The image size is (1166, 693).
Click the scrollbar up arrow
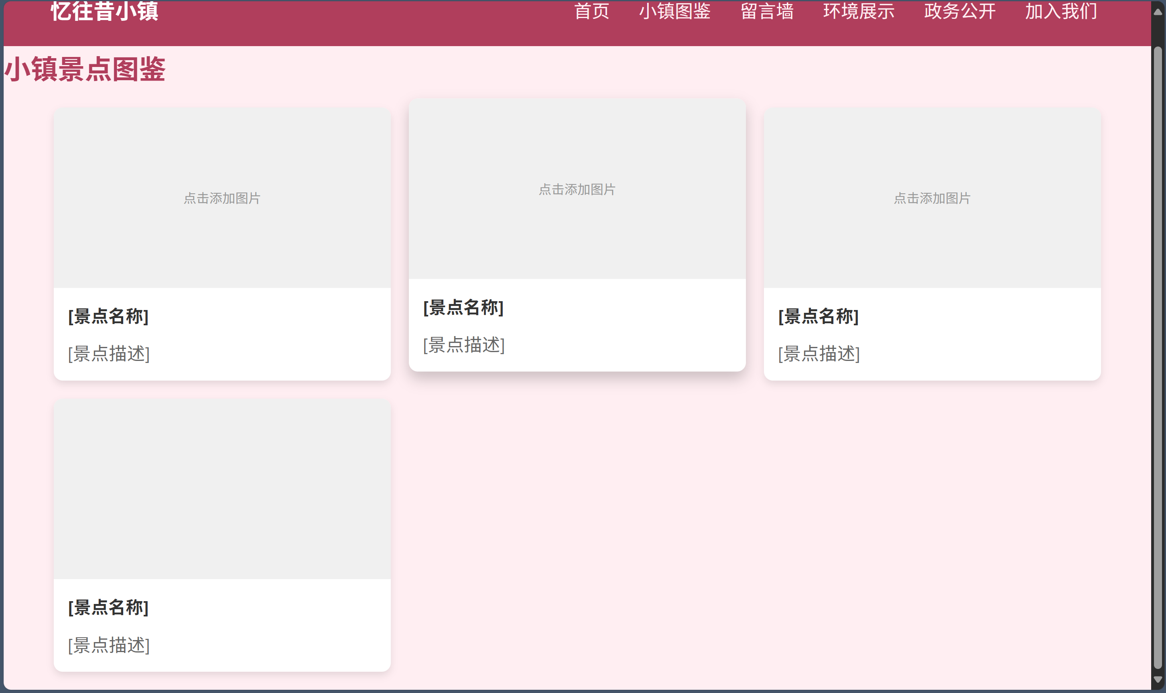(1158, 12)
